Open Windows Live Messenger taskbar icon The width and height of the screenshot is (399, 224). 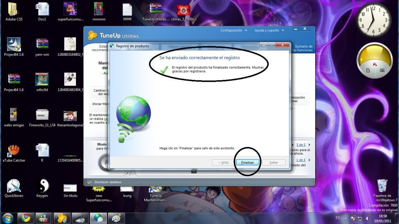coord(44,218)
